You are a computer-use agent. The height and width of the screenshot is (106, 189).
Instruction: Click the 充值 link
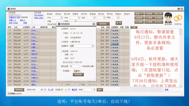pyautogui.click(x=25, y=23)
